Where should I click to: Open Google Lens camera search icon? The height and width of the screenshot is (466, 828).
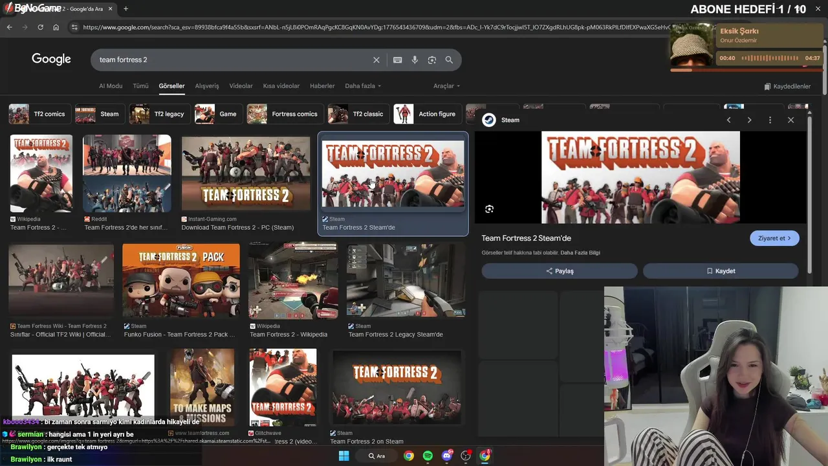432,60
